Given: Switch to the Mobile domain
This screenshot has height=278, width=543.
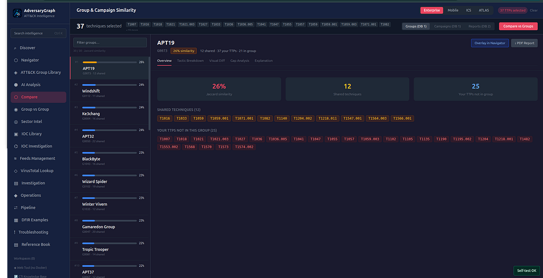Looking at the screenshot, I should point(453,11).
